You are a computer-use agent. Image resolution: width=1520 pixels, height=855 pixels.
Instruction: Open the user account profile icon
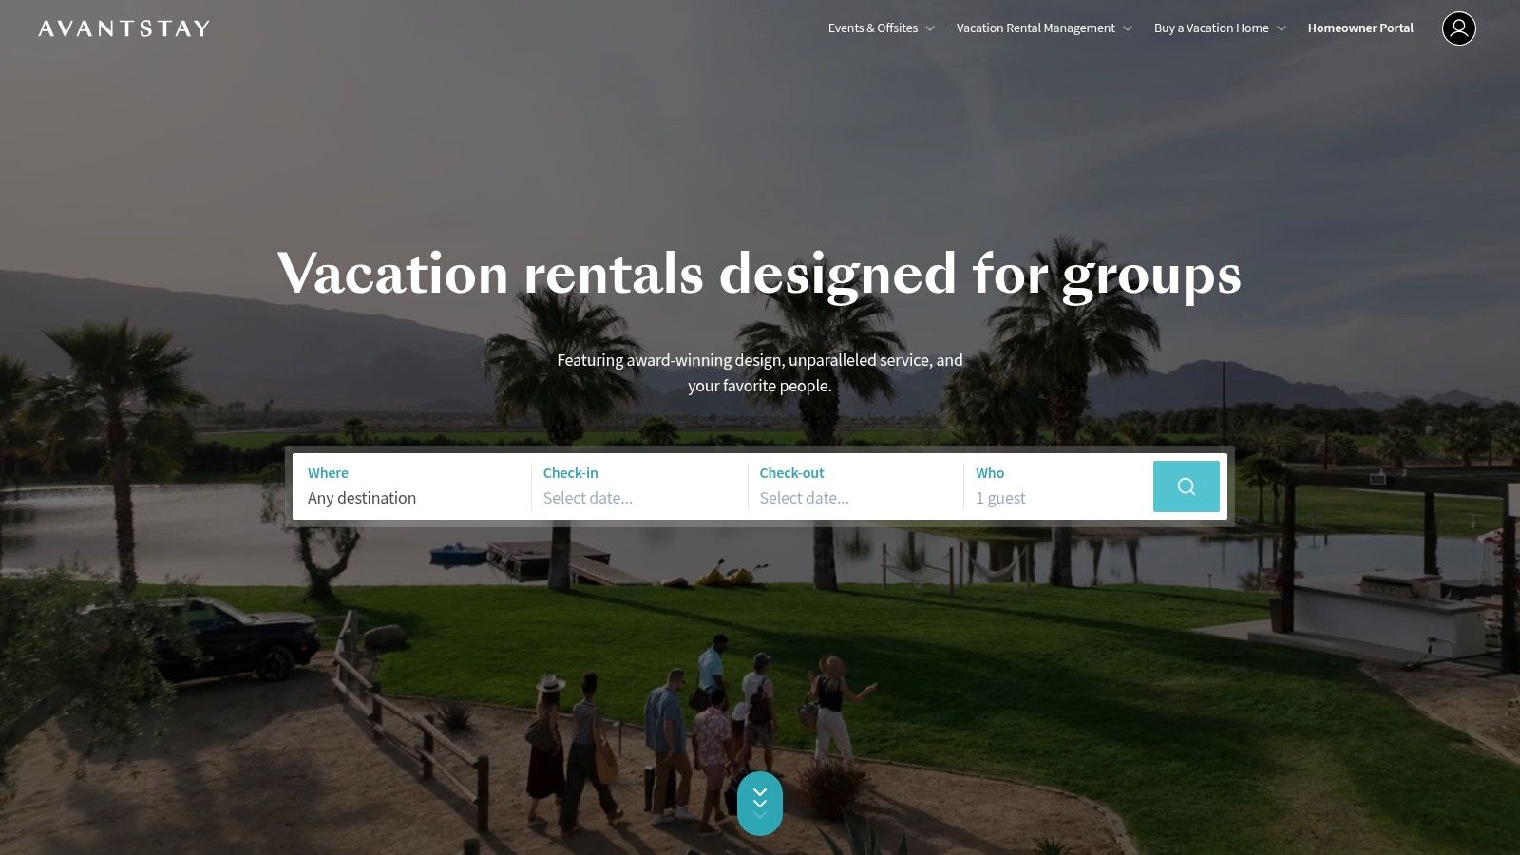(x=1458, y=28)
